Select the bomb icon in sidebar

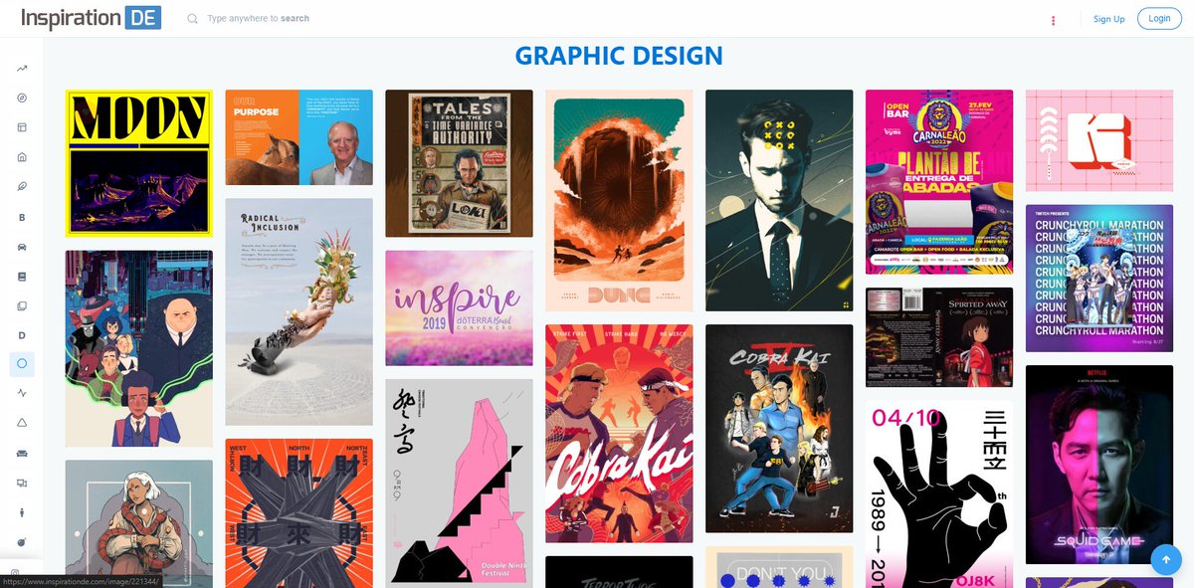22,541
